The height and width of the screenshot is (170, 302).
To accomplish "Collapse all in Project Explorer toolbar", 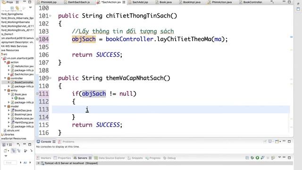I will pos(12,8).
